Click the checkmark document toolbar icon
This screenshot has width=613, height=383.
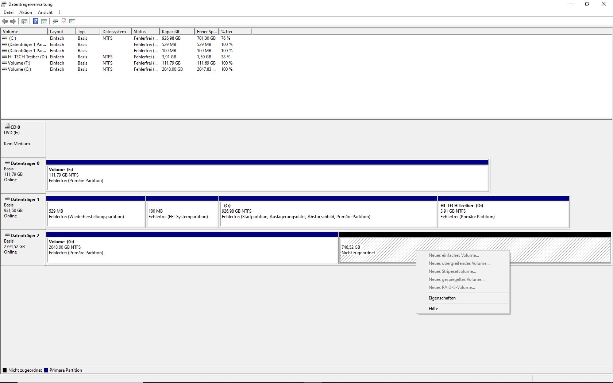pos(64,22)
